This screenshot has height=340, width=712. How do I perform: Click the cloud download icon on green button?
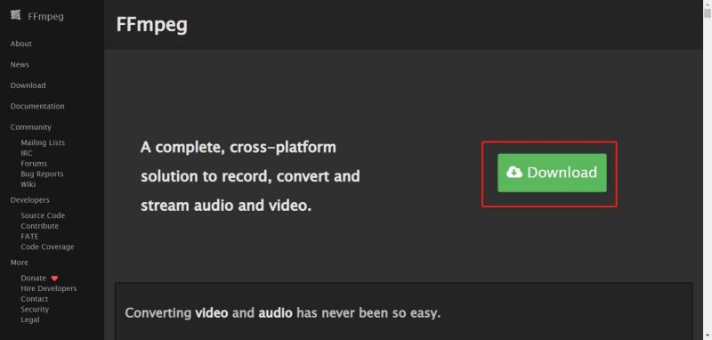[x=514, y=172]
